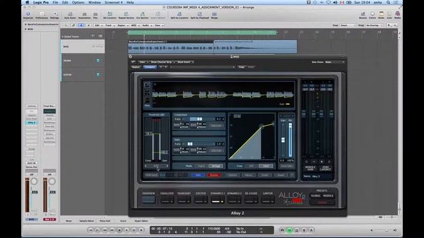Click the History button in Alloy 2
The image size is (424, 238).
[248, 175]
